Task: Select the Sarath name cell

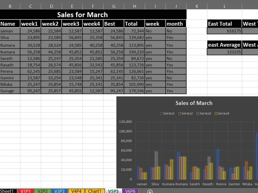Action: pos(10,58)
